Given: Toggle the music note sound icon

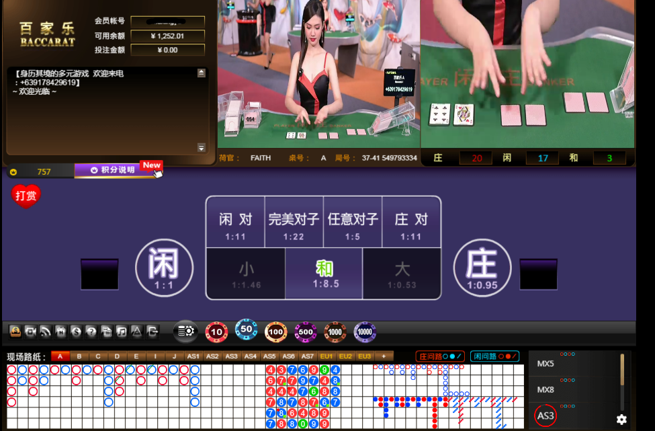Looking at the screenshot, I should coord(122,331).
